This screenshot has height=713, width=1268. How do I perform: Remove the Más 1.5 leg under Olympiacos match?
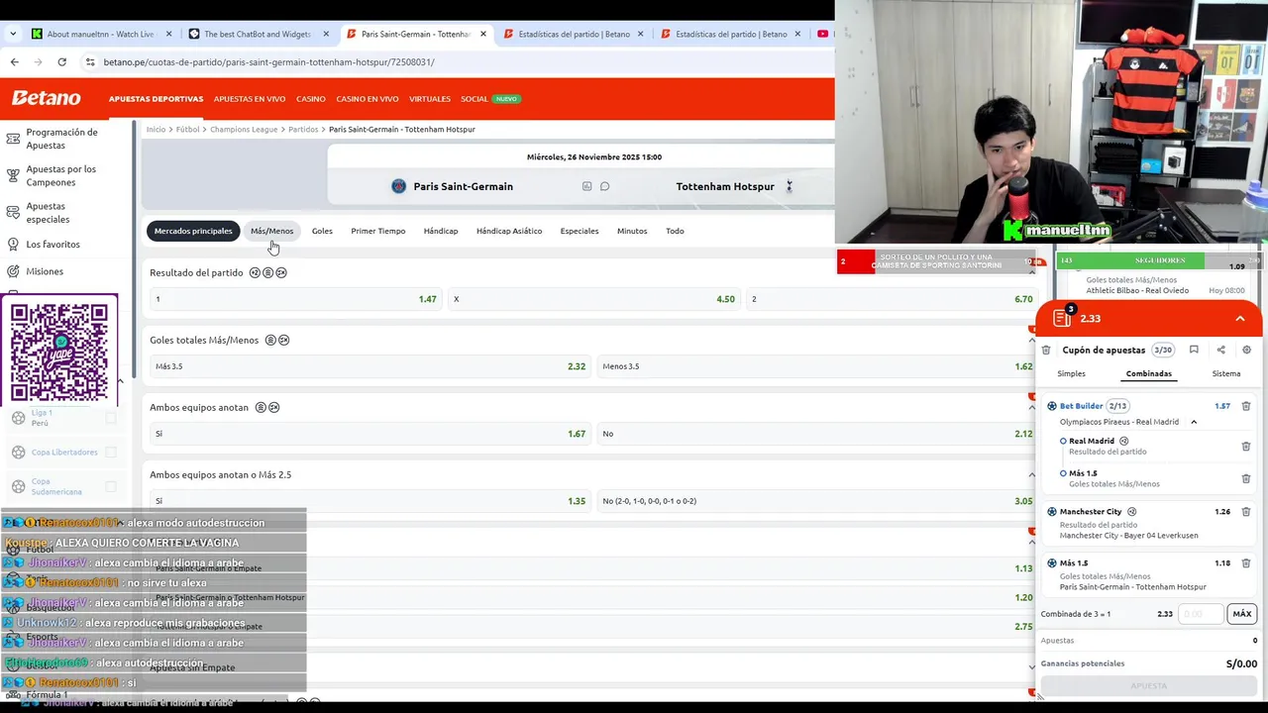[1246, 478]
